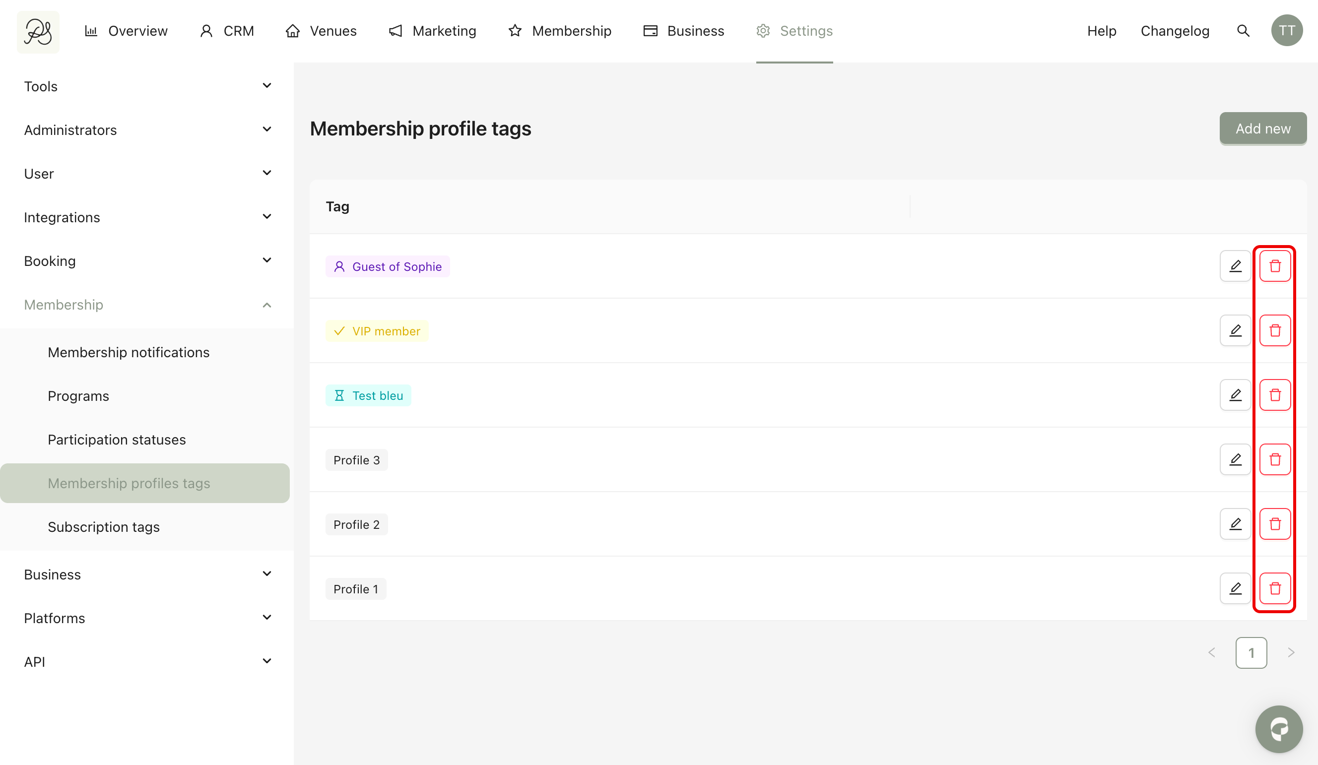Delete the VIP member tag
Screen dimensions: 1318x765
click(1275, 330)
